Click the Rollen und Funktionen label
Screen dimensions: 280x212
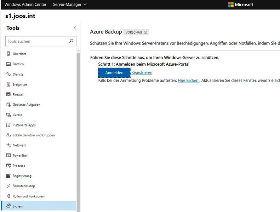[x=29, y=196]
